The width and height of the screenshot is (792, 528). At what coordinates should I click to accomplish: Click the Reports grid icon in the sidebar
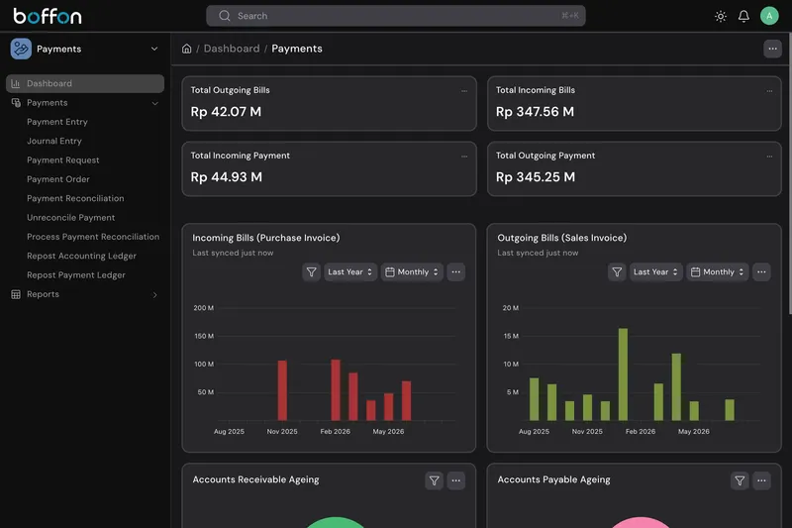16,294
